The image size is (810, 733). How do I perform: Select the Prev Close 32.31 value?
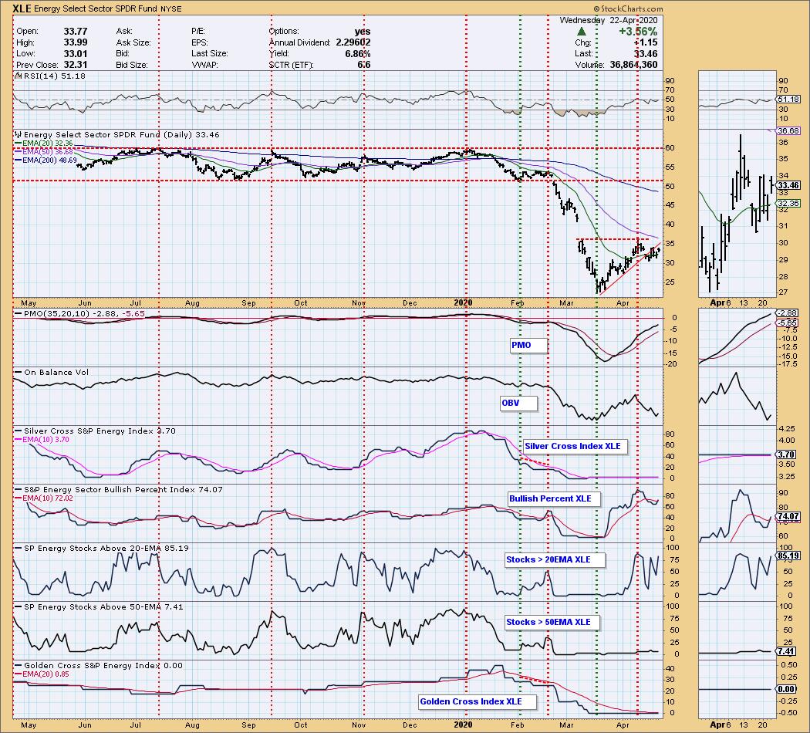pyautogui.click(x=76, y=65)
